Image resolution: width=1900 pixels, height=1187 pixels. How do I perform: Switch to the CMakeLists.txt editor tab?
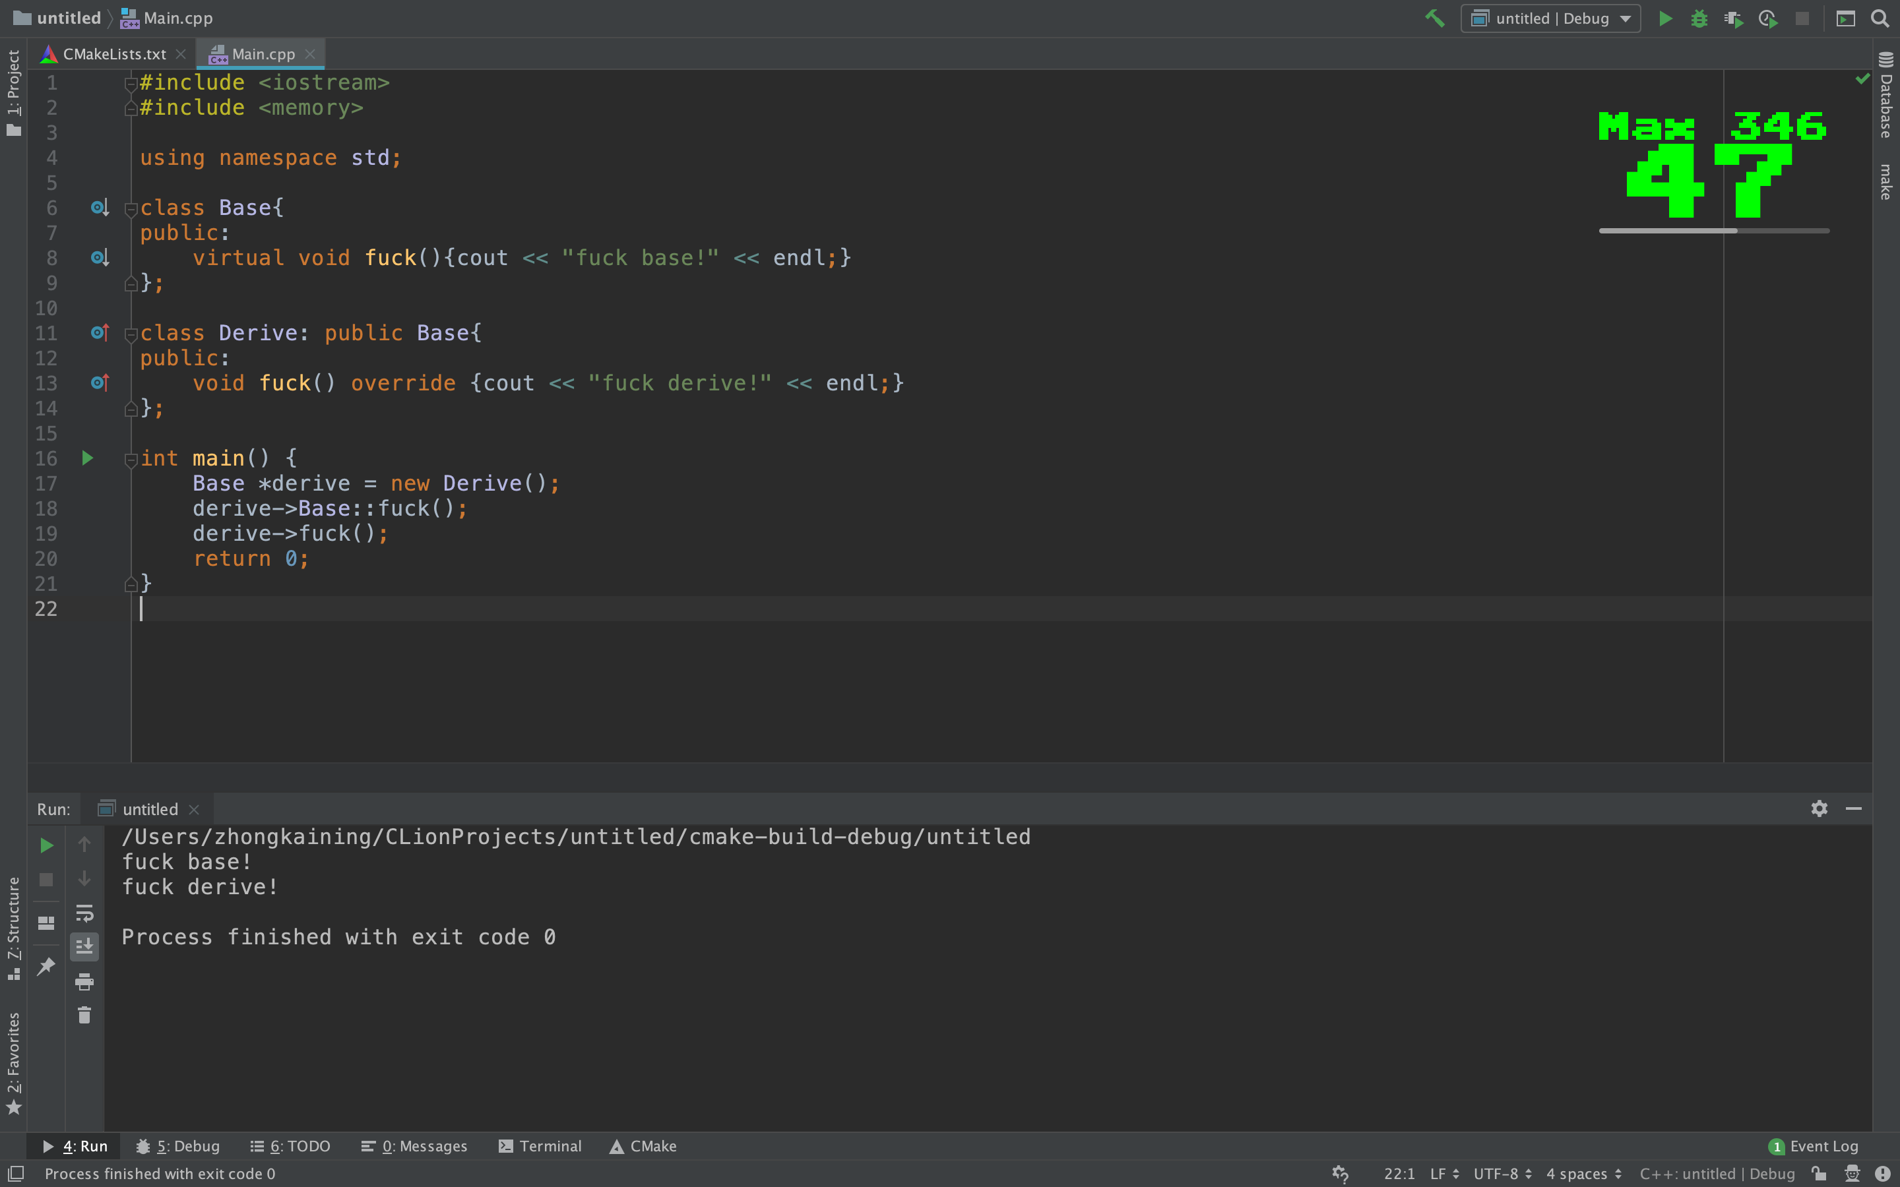point(114,54)
